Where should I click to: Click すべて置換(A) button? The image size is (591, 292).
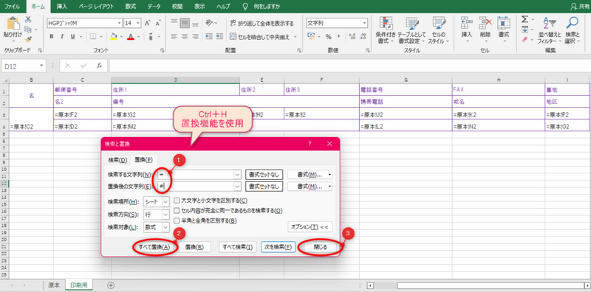(154, 247)
